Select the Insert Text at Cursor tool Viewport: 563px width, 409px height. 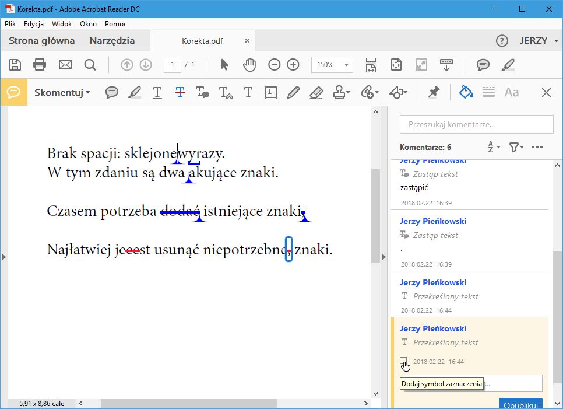click(x=226, y=92)
